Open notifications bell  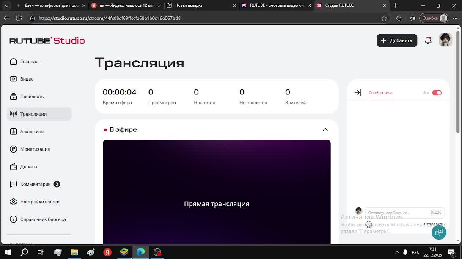click(x=428, y=40)
